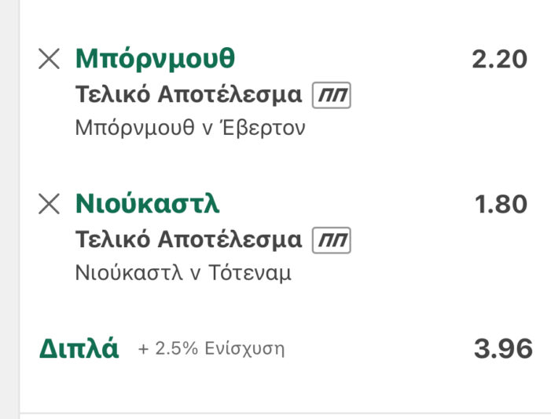551x419 pixels.
Task: Click the Έβερτον opponent name
Action: pyautogui.click(x=266, y=129)
